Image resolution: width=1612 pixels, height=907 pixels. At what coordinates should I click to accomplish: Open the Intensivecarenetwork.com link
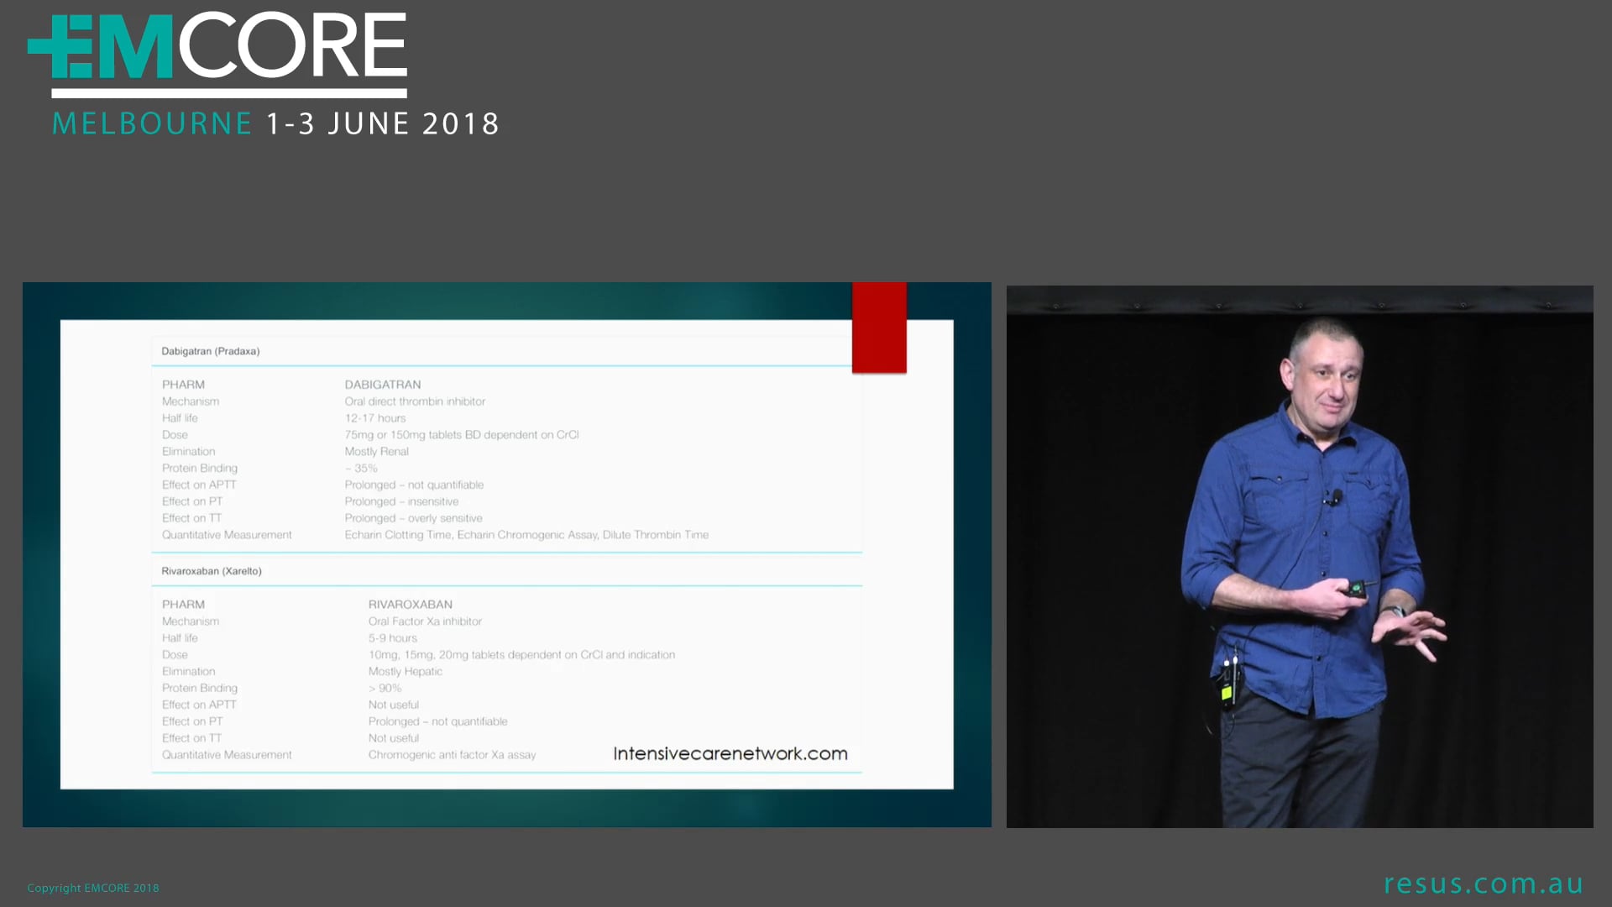point(730,753)
